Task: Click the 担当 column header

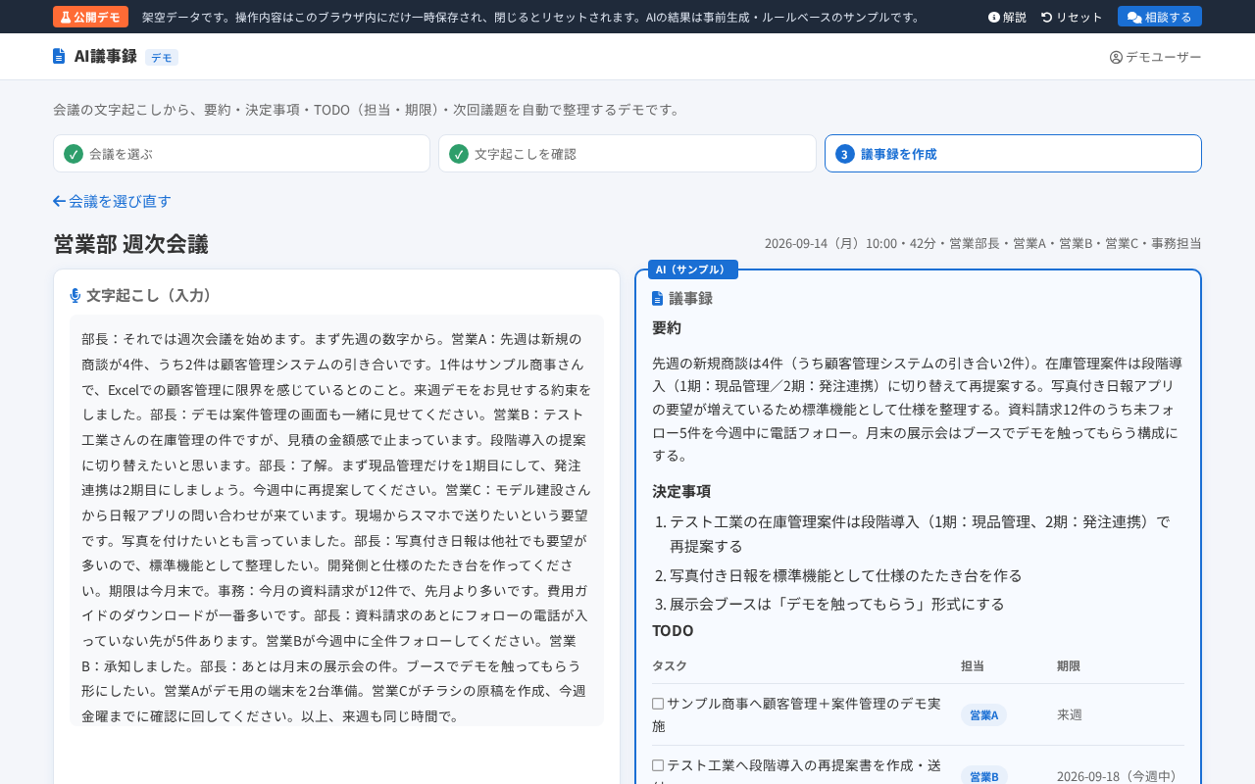Action: 973,665
